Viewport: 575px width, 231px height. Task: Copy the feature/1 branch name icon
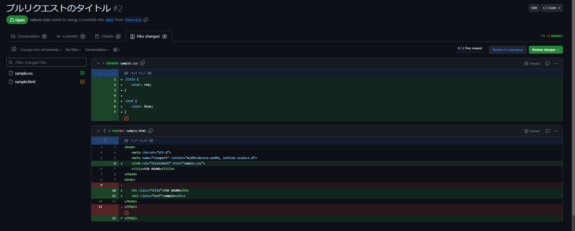coord(146,20)
